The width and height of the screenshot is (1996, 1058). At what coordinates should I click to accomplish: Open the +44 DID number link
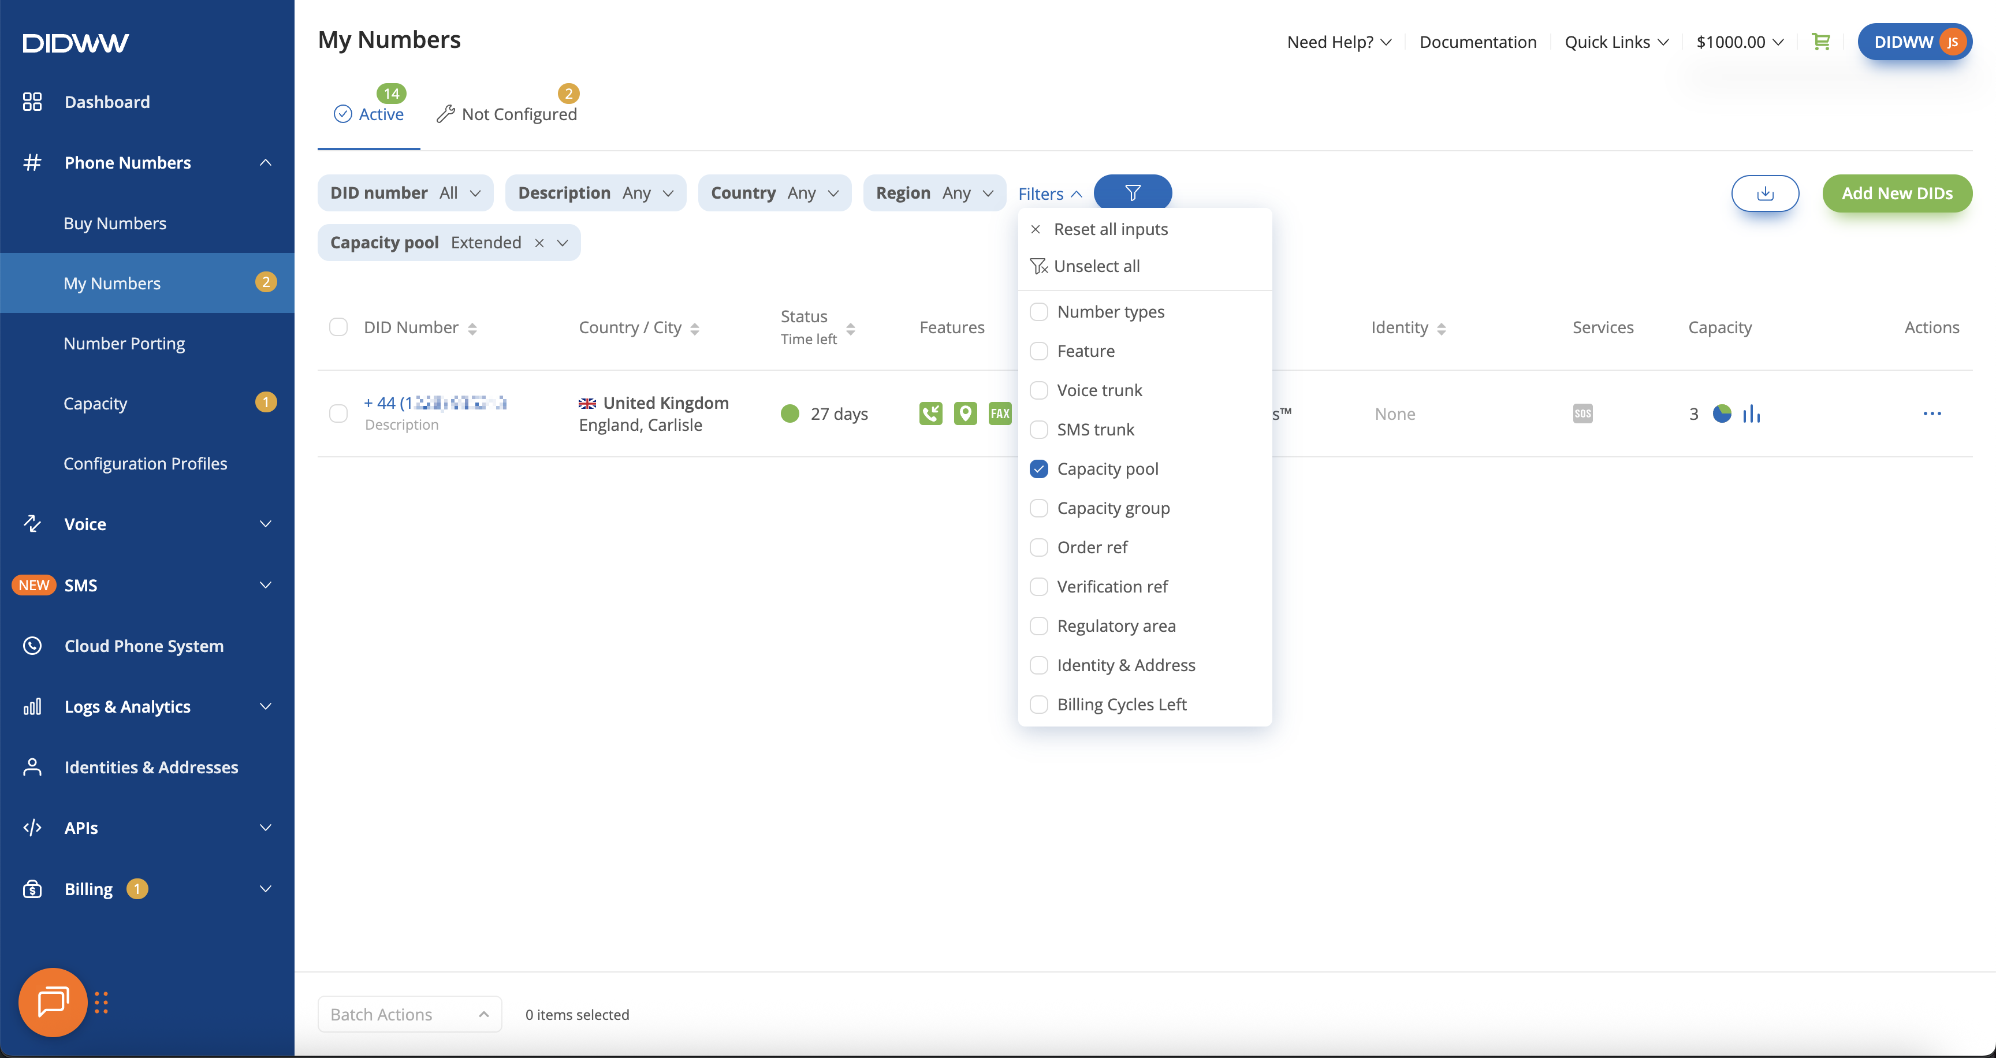tap(435, 403)
